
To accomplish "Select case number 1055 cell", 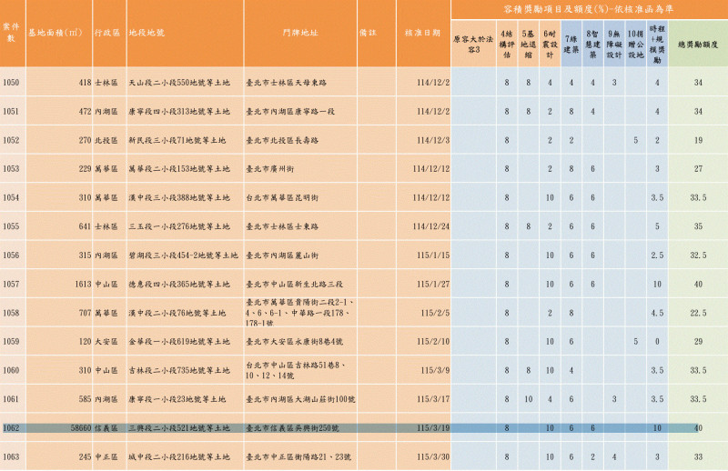I will [11, 226].
